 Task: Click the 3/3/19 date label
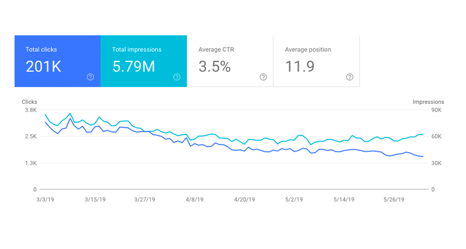(45, 200)
